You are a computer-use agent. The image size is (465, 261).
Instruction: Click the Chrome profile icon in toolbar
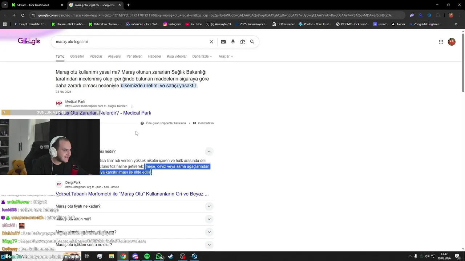click(451, 15)
